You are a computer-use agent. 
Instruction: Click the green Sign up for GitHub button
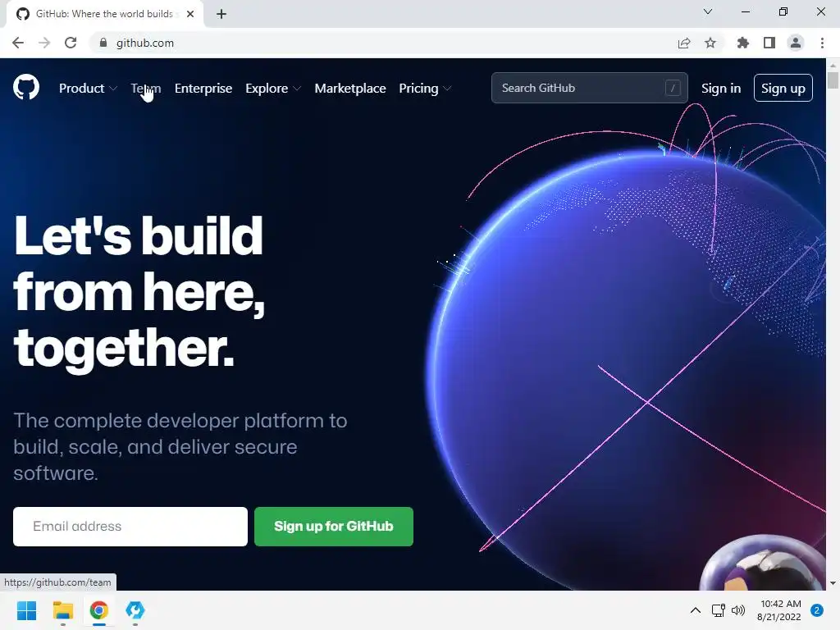pos(334,527)
